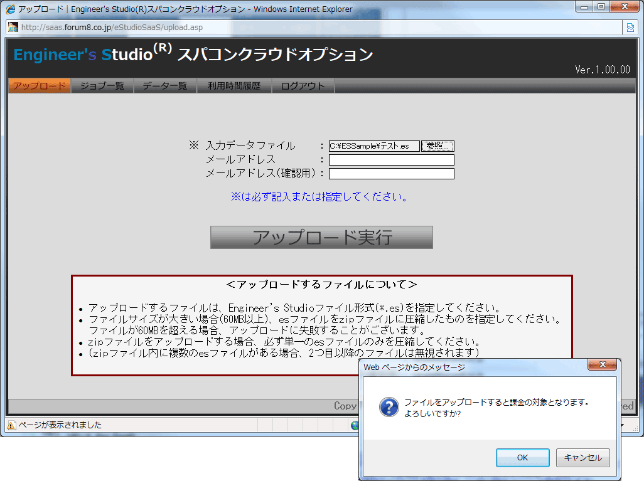Close the Internet Explorer window
644x481 pixels.
point(625,7)
